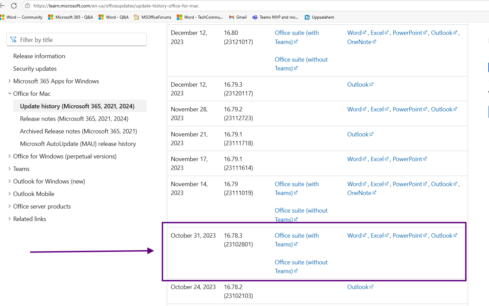Click Excel link in November 28 row

[x=379, y=109]
